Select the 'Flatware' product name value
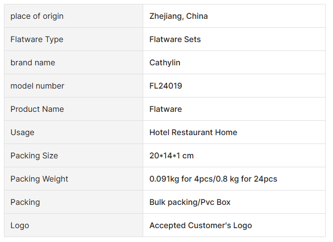 pos(166,109)
